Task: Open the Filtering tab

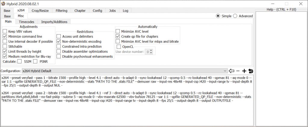Action: click(61, 11)
